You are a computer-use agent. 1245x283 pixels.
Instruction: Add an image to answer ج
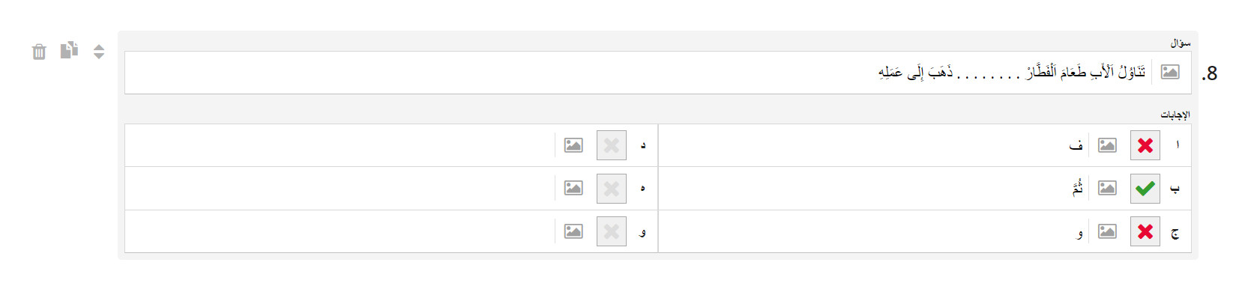(1107, 231)
